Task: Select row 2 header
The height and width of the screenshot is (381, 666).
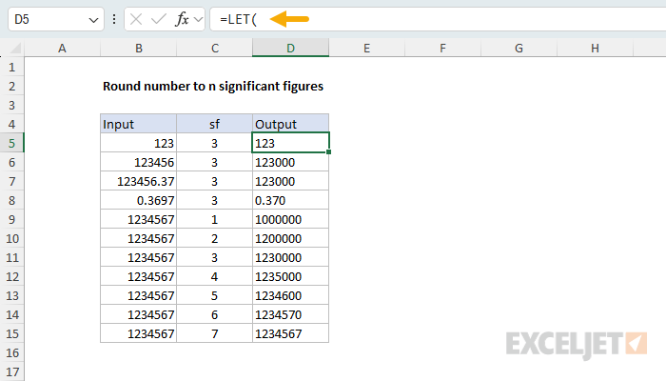Action: pos(11,87)
